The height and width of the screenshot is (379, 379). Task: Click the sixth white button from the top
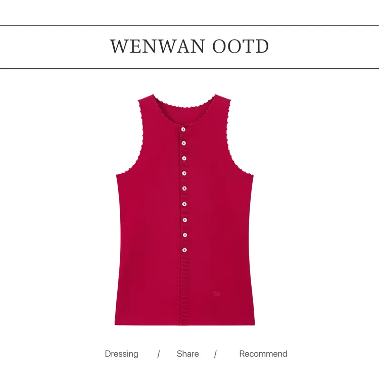pyautogui.click(x=184, y=204)
